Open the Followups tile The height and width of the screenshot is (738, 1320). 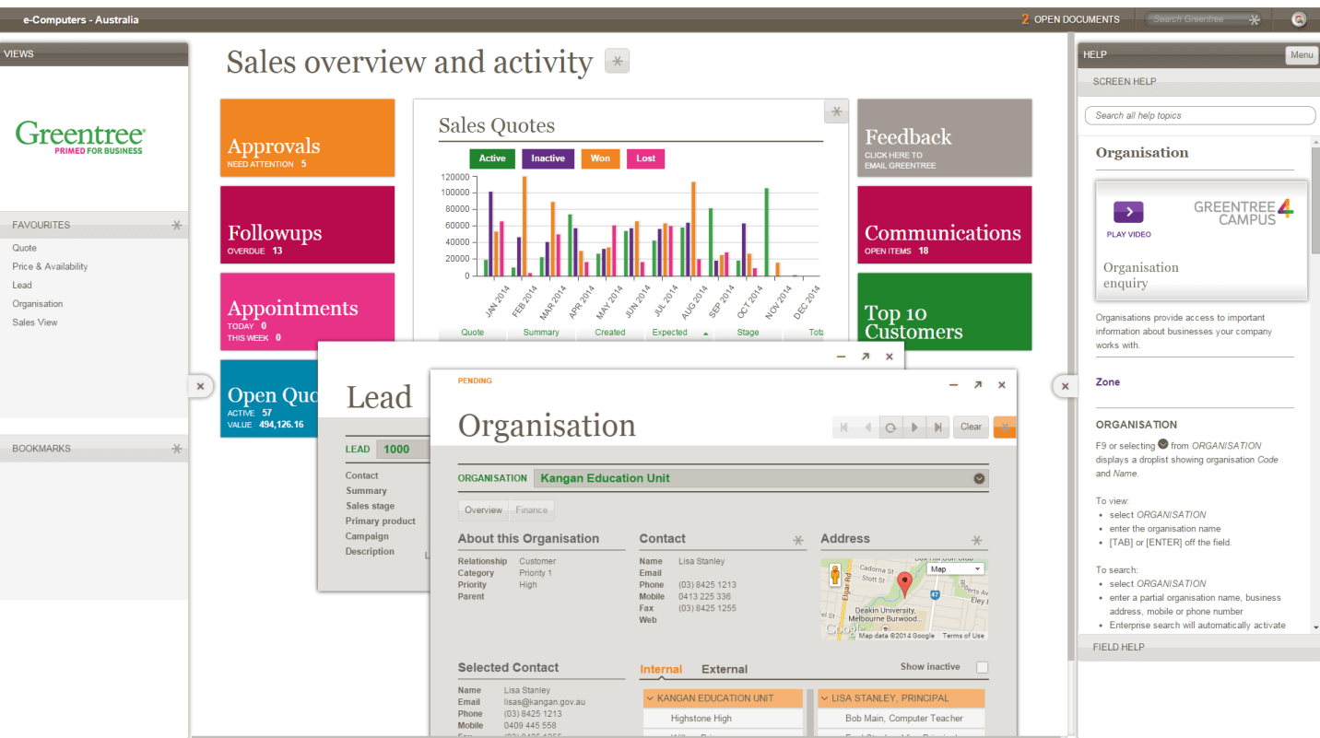pyautogui.click(x=307, y=225)
